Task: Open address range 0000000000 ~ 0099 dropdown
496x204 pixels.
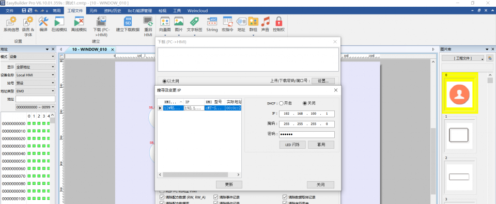Action: click(36, 107)
